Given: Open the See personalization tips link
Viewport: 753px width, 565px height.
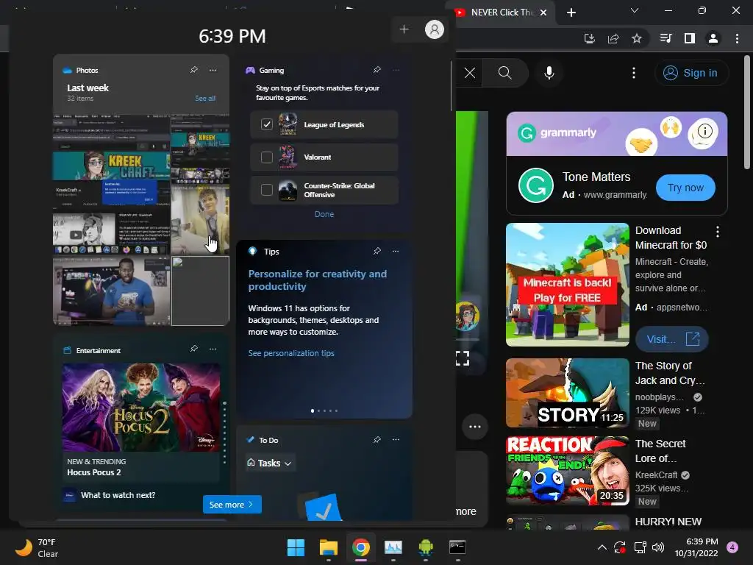Looking at the screenshot, I should (x=291, y=353).
